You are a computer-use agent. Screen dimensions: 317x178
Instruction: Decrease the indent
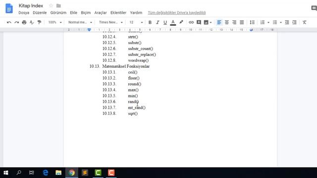point(287,22)
